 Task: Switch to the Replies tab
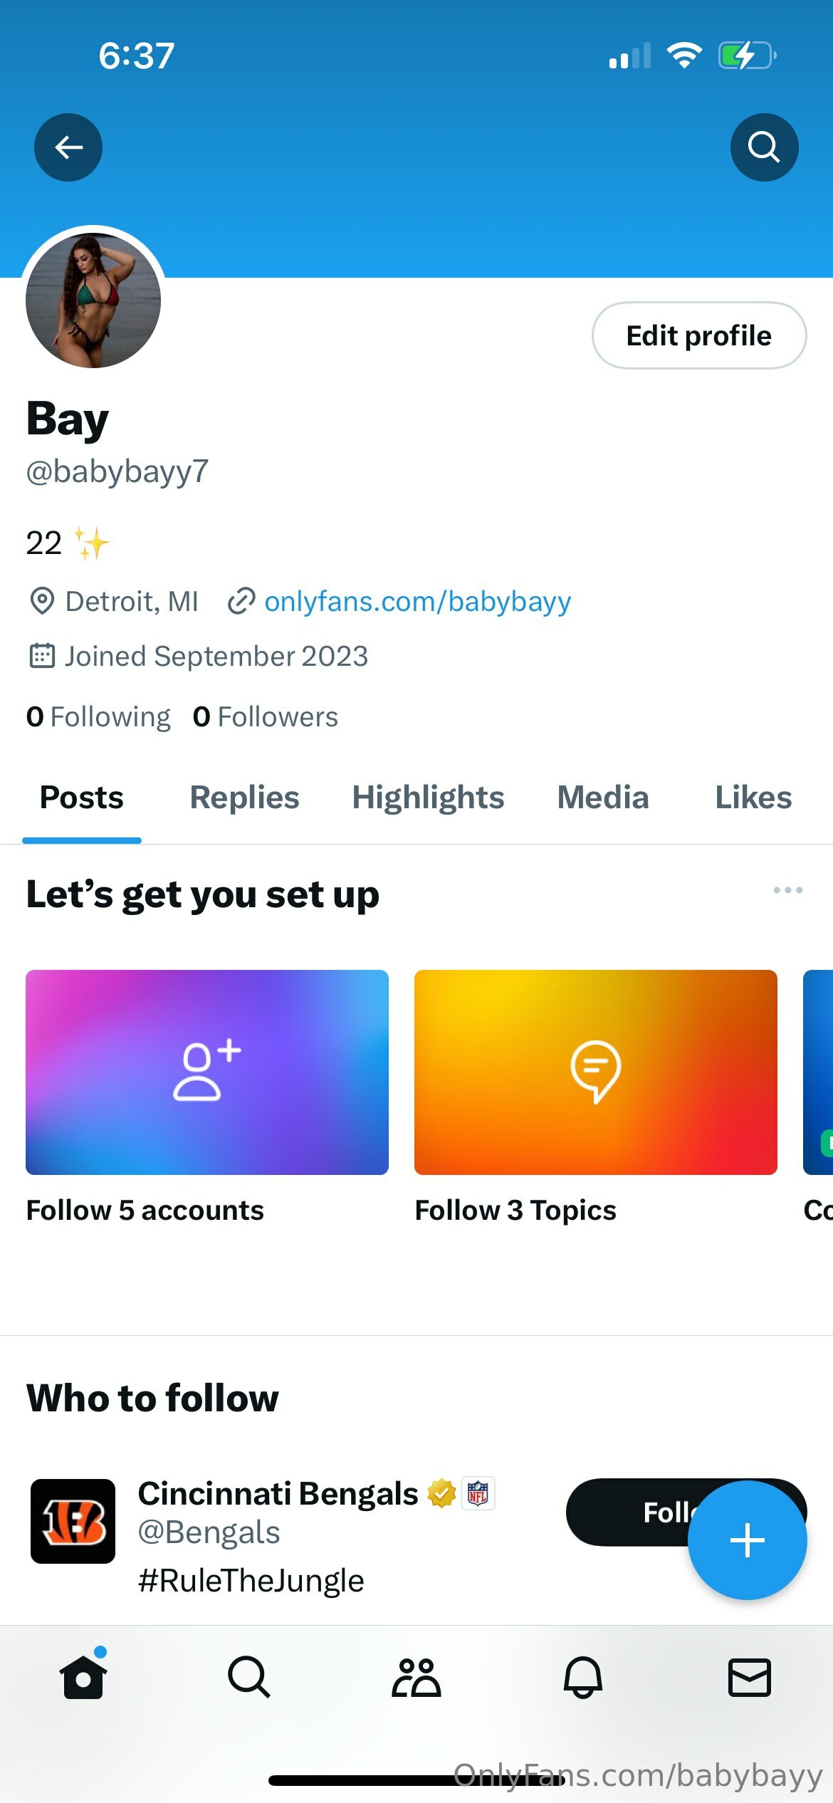(244, 798)
